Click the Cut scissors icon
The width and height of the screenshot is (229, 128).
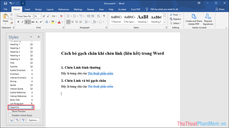[x=11, y=15]
